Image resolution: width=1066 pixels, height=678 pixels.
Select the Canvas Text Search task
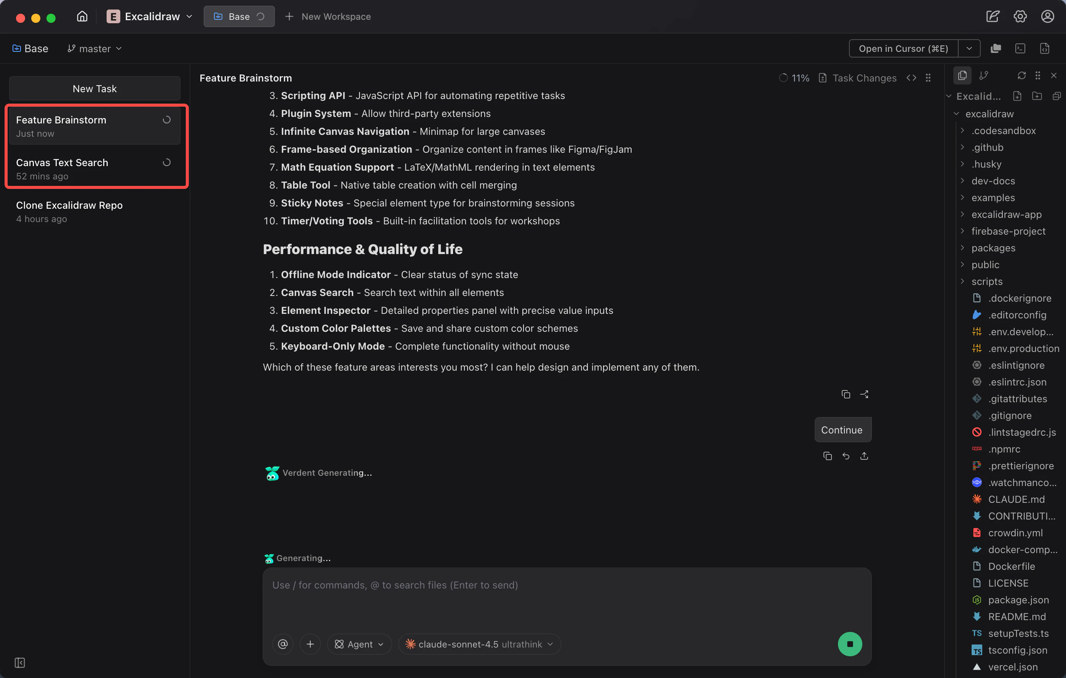(95, 169)
